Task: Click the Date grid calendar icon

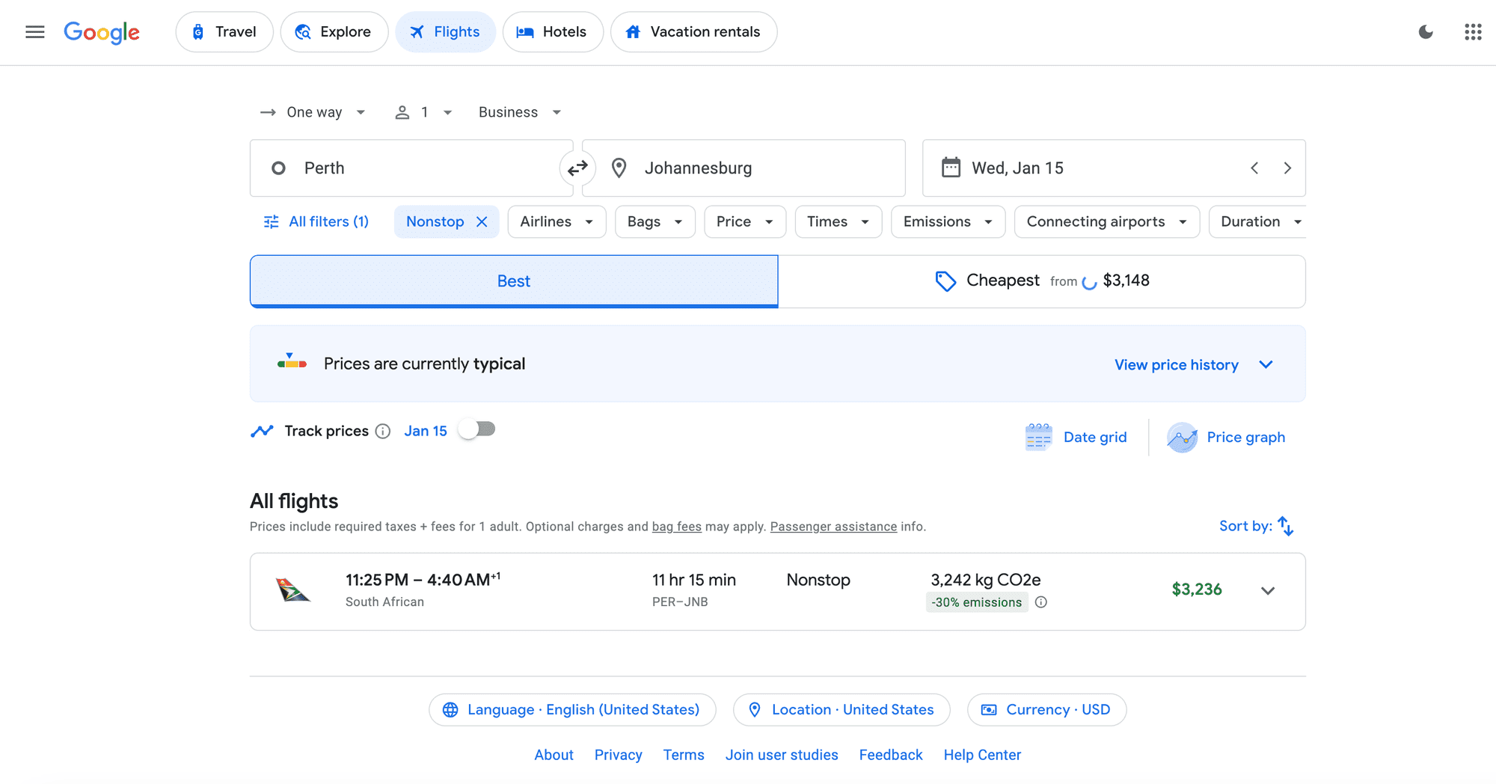Action: (1038, 437)
